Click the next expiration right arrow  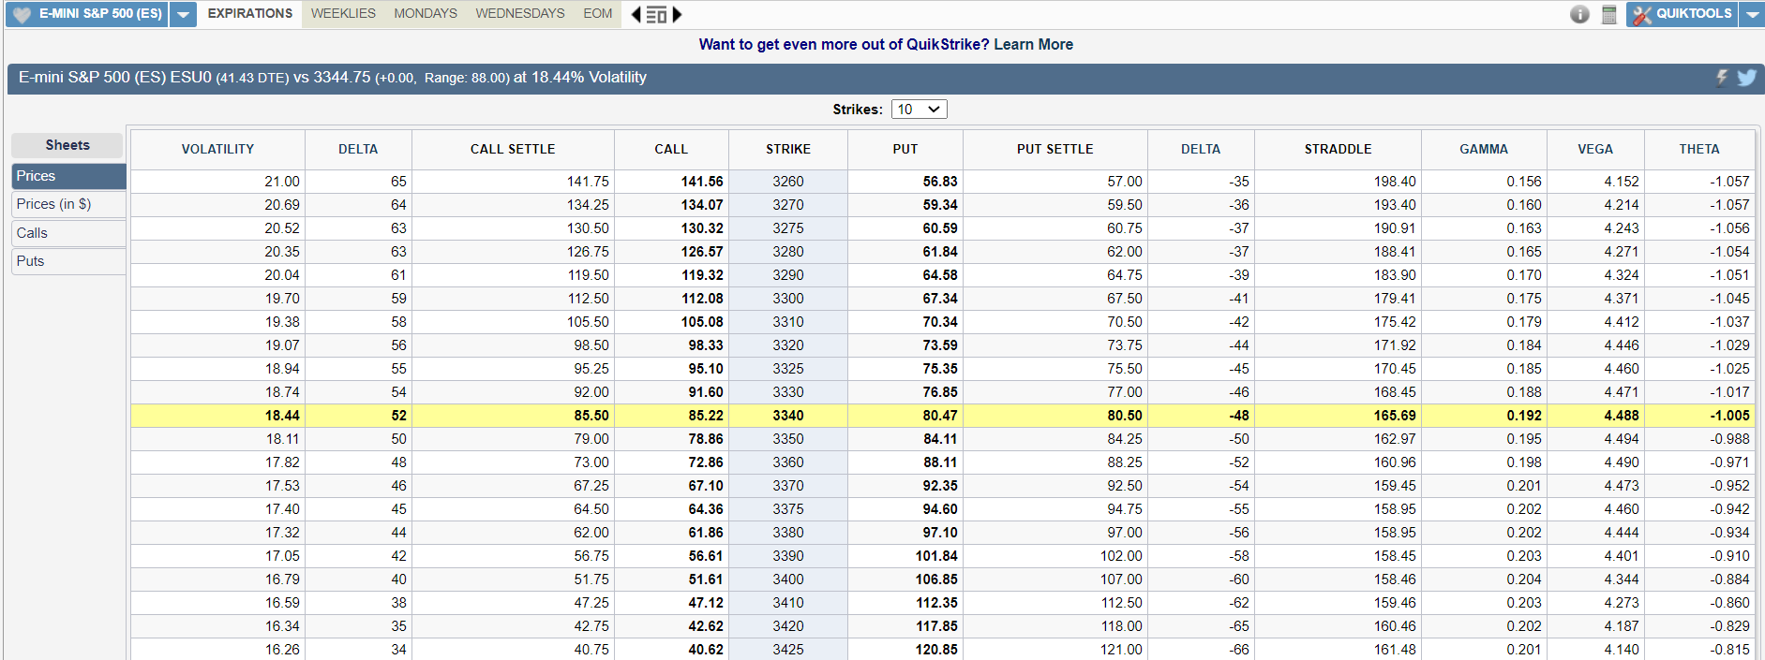point(678,14)
